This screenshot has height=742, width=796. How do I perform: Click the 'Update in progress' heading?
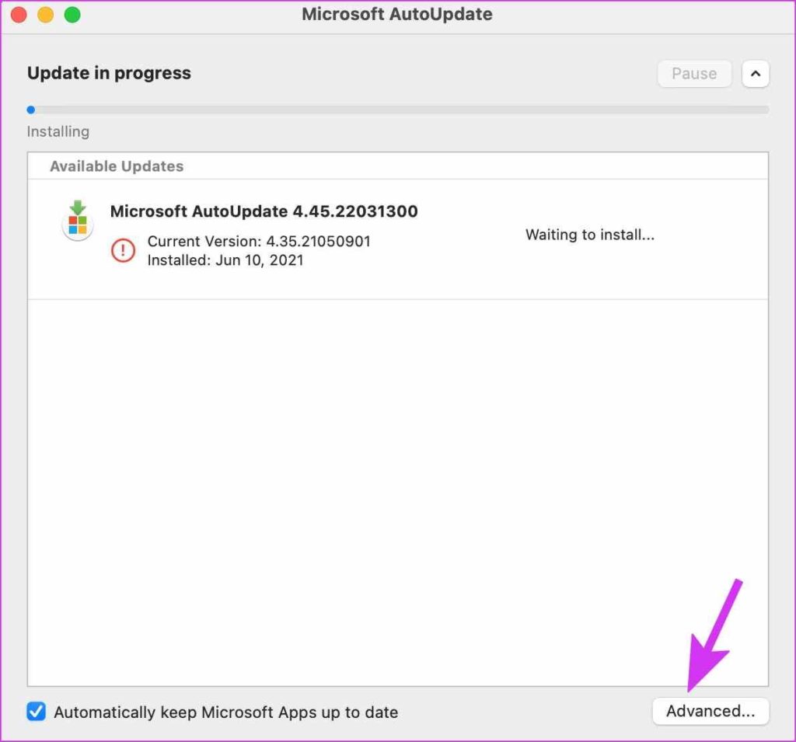(x=109, y=73)
